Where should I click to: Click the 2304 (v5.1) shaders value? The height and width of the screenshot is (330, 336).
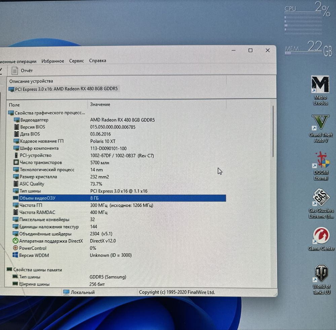[101, 233]
